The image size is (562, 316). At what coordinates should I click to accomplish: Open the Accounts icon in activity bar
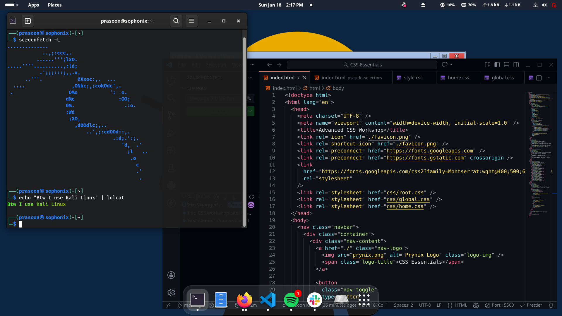[171, 275]
